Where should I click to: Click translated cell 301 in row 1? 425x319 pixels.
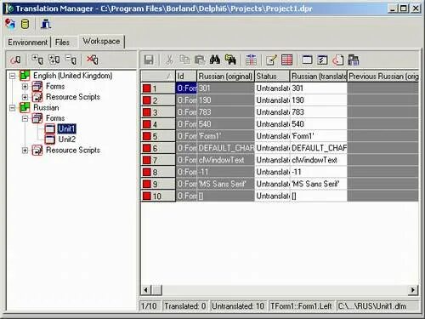(x=319, y=88)
